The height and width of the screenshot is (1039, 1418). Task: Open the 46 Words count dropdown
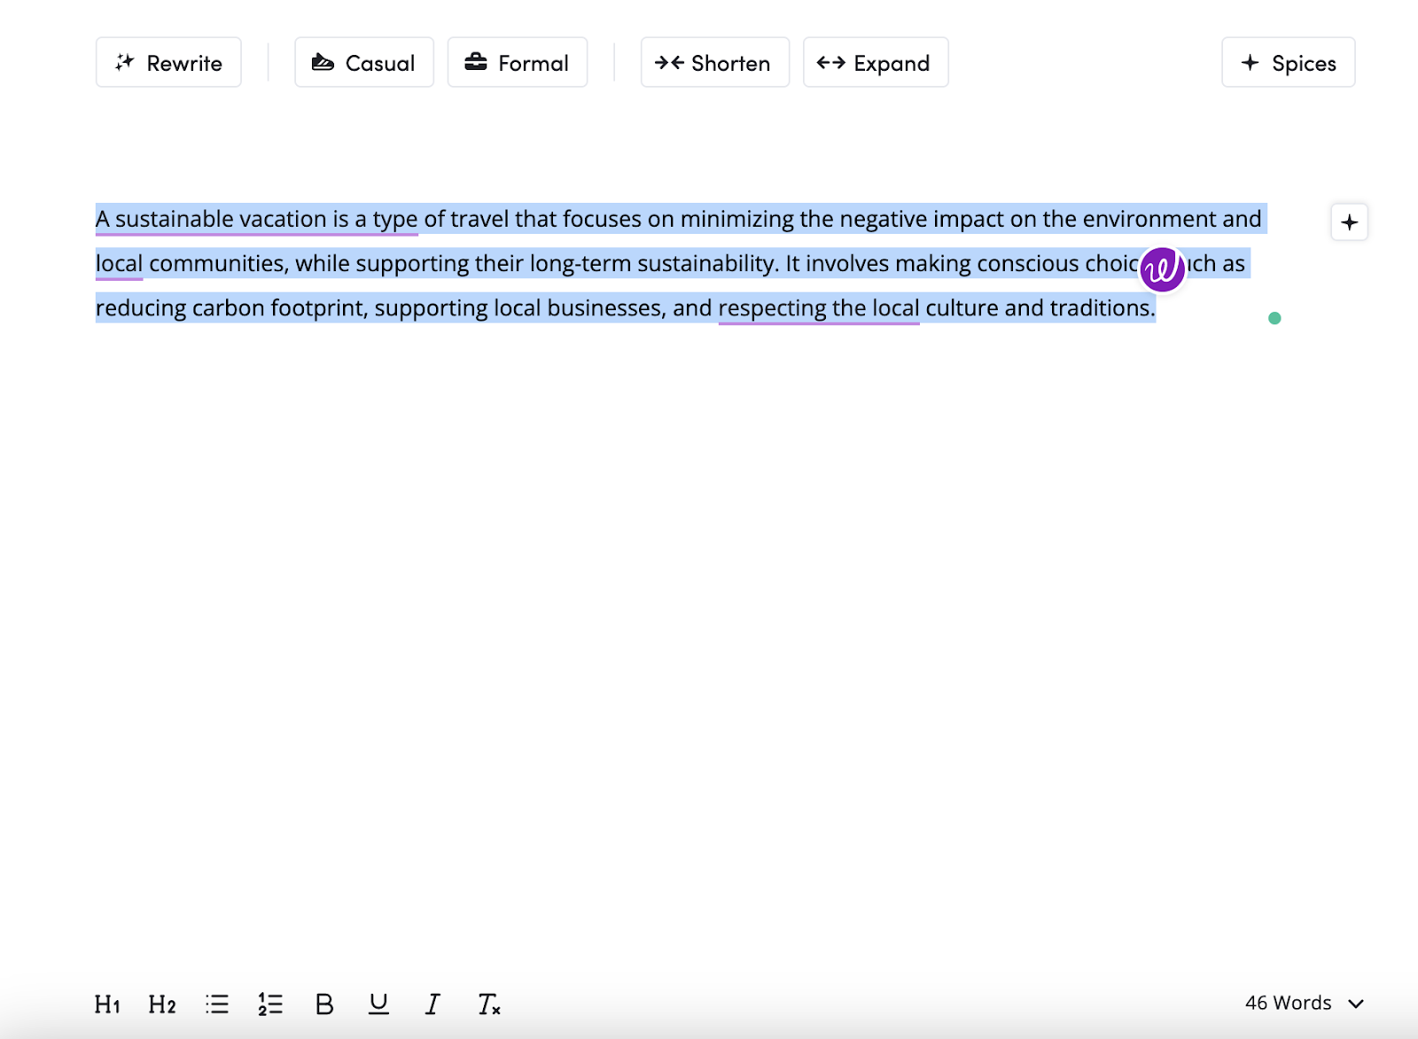(x=1288, y=1003)
